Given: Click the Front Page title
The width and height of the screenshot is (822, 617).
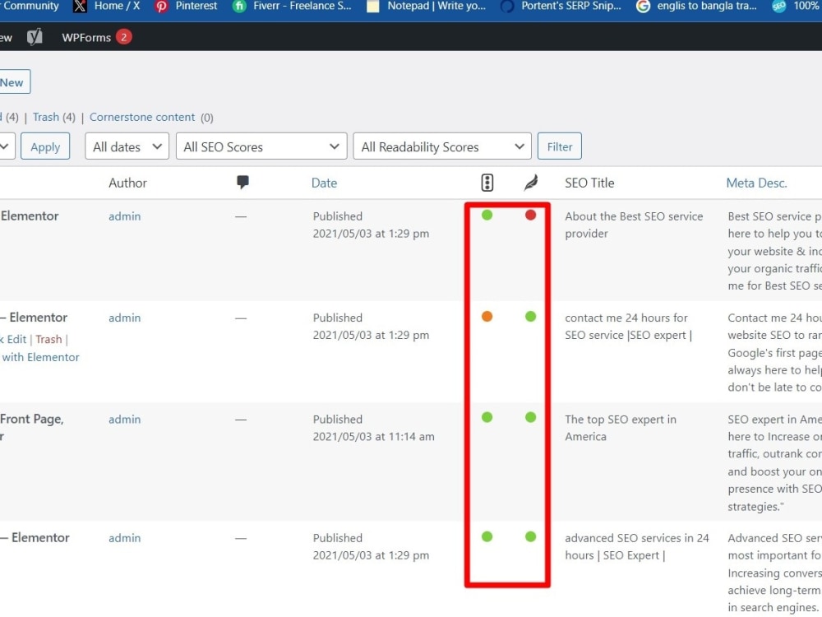Looking at the screenshot, I should pyautogui.click(x=31, y=419).
